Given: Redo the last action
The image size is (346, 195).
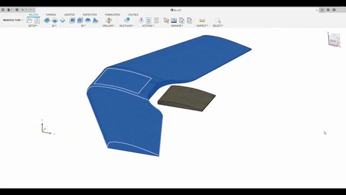Looking at the screenshot, I should (x=31, y=10).
